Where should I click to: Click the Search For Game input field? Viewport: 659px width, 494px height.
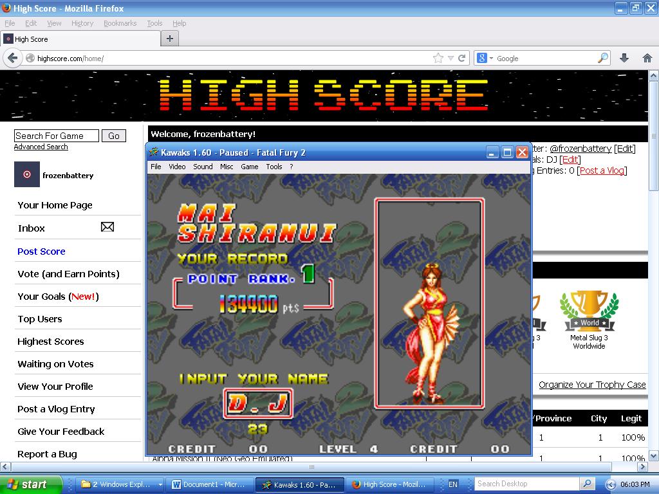[57, 136]
